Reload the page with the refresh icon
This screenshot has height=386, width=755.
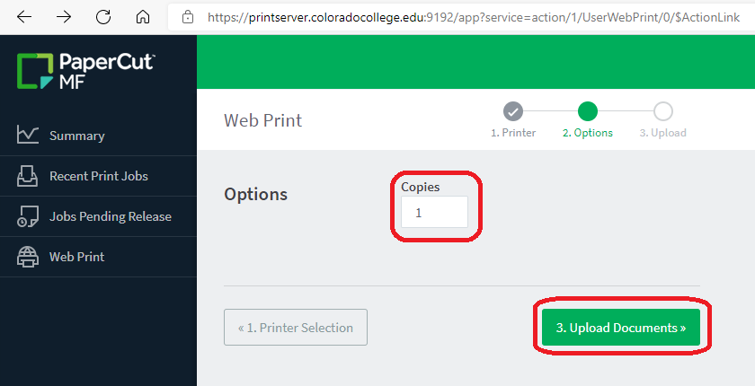[103, 17]
